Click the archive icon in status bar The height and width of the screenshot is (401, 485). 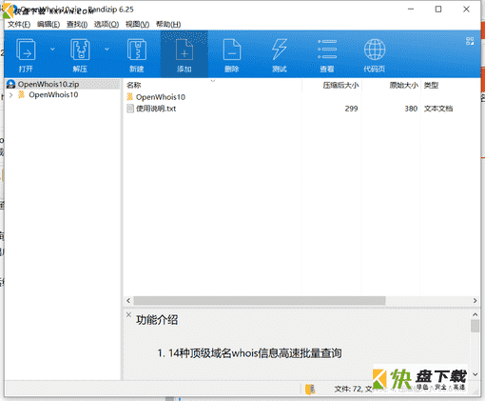[310, 389]
